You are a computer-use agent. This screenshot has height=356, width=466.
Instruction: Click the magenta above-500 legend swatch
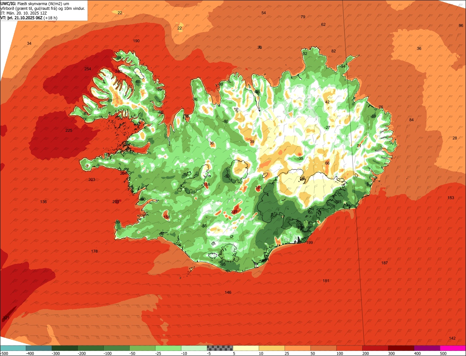453,348
